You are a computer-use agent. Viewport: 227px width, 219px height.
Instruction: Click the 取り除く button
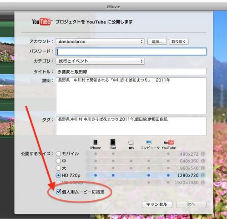pyautogui.click(x=179, y=42)
